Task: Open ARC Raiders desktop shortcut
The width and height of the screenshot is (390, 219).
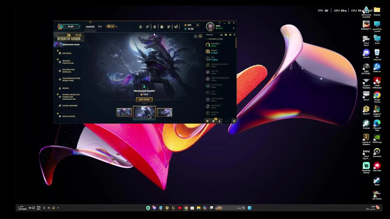Action: pos(377,196)
